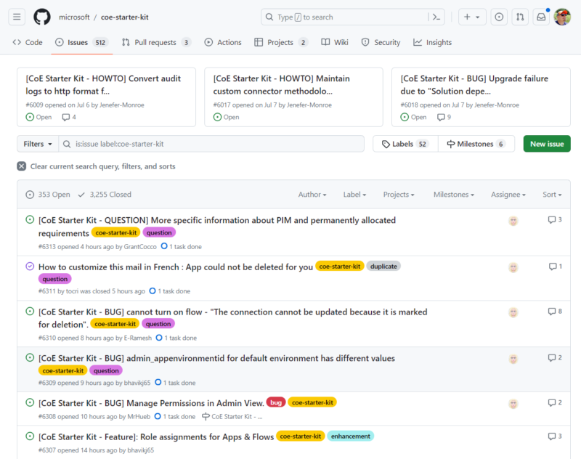Open comments on Role assignments issue #6307

click(555, 436)
